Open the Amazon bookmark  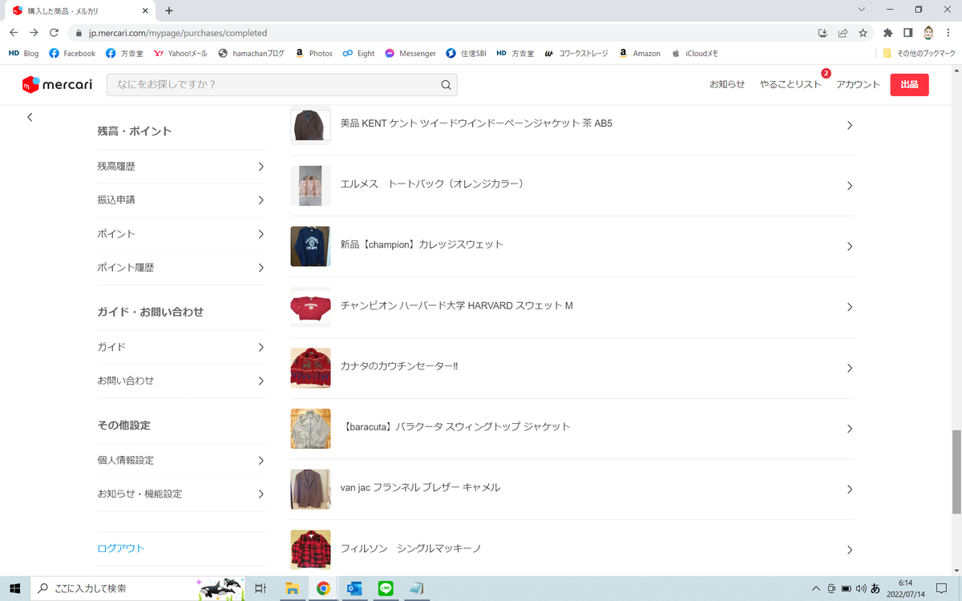640,54
